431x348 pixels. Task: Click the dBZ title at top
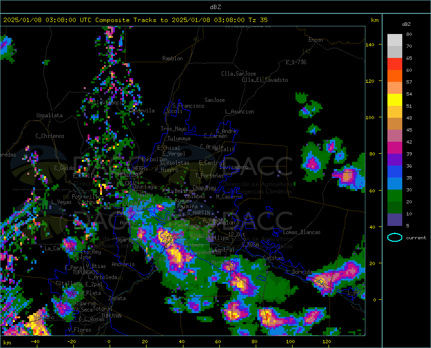point(215,7)
